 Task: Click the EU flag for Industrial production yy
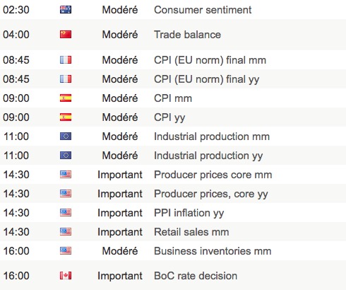coord(66,156)
